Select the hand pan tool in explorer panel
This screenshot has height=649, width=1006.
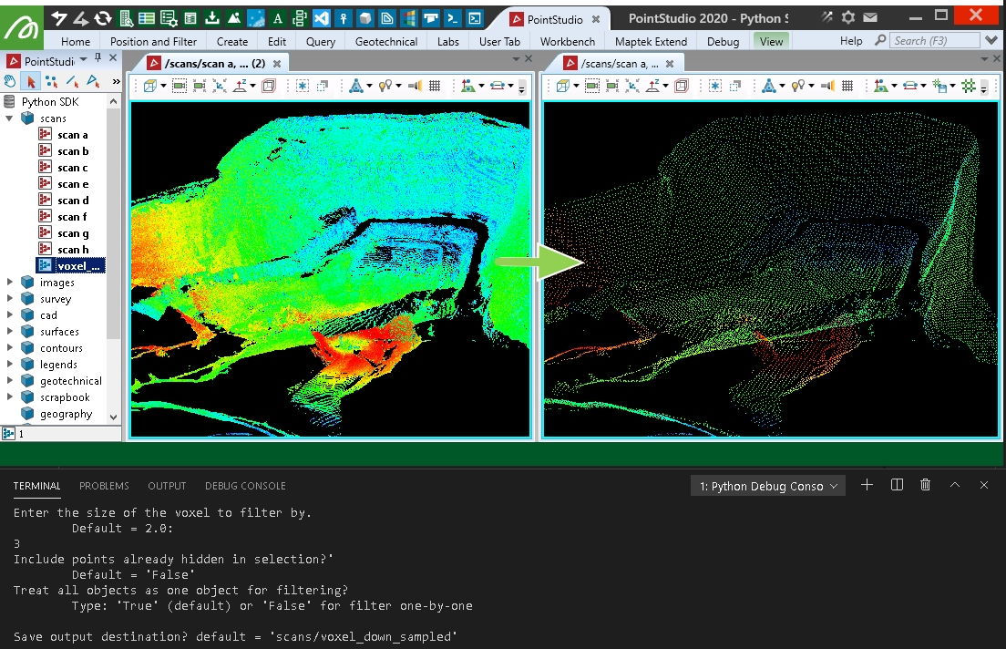tap(10, 81)
